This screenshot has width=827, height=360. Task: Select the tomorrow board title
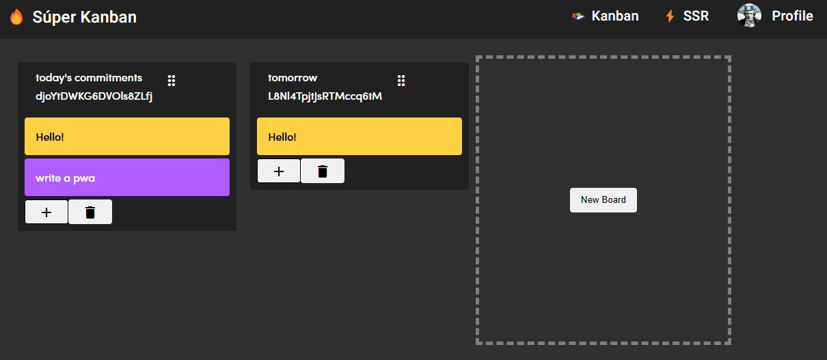(293, 78)
